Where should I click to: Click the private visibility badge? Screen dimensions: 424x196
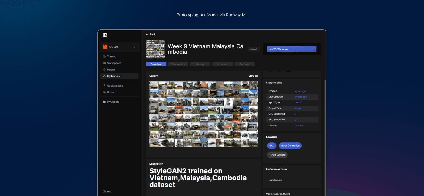coord(254,49)
